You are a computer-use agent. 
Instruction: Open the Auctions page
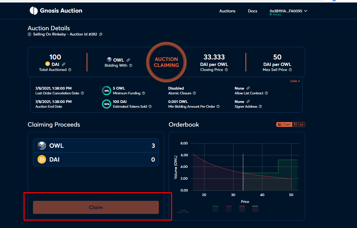[227, 11]
